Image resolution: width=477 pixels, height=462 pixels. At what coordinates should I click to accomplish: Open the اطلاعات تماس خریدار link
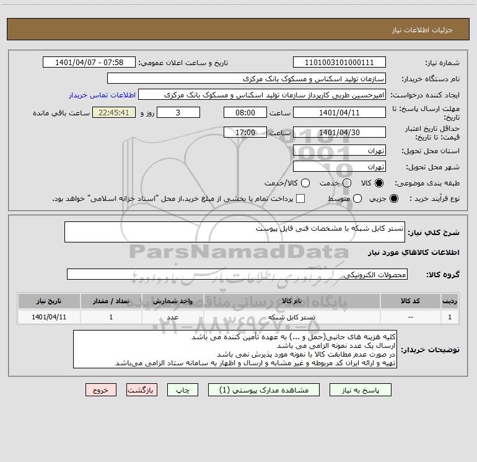point(102,95)
